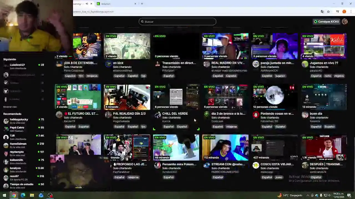
Task: Click Kurrck's avatar beside CHILL DEL VERDE
Action: coord(158,114)
